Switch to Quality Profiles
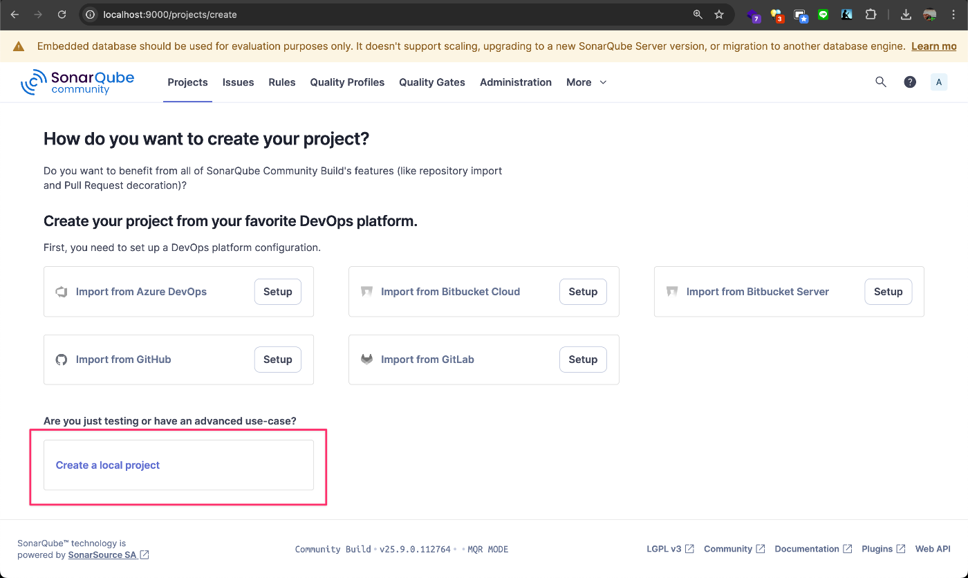Image resolution: width=968 pixels, height=578 pixels. coord(347,82)
